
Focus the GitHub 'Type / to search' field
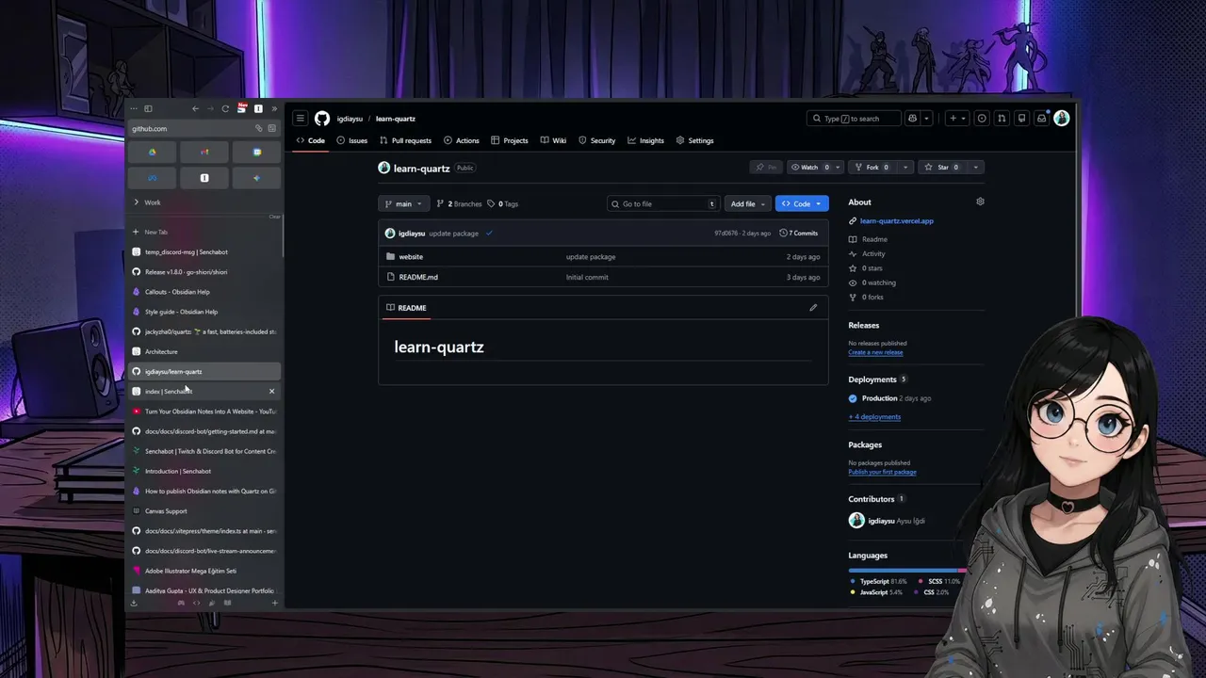853,119
